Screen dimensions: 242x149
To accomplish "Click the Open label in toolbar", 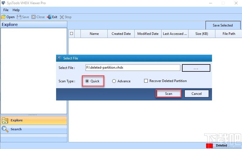I will [x=10, y=17].
